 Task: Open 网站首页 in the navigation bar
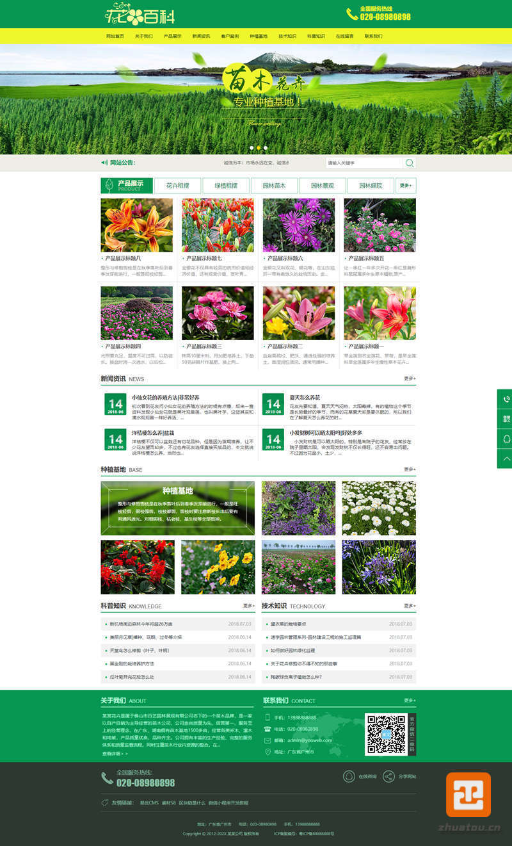(115, 37)
